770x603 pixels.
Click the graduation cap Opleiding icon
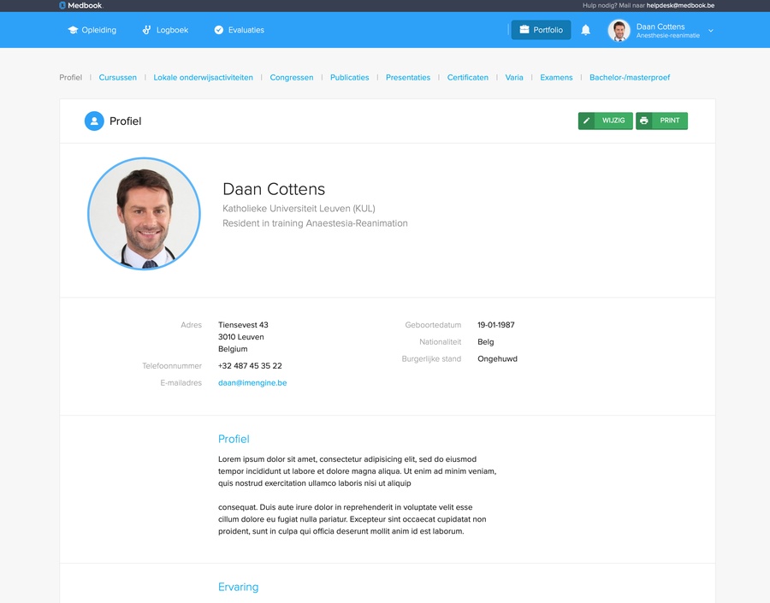(73, 30)
